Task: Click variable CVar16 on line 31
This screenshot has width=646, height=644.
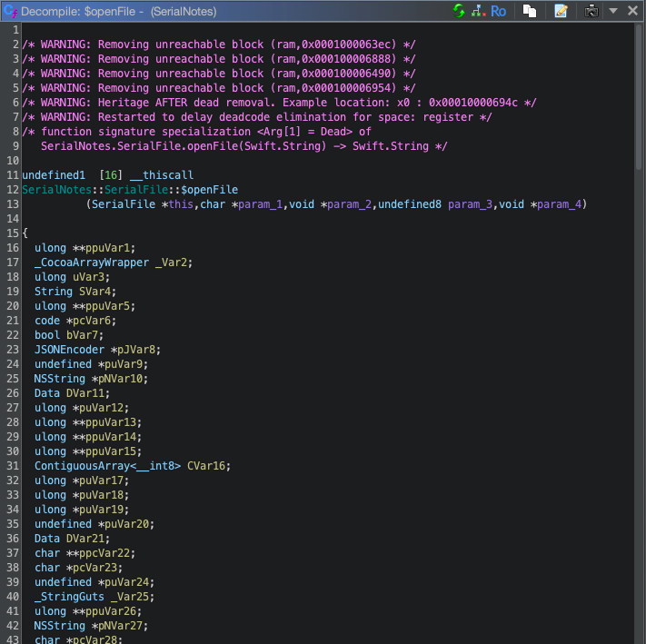Action: pos(208,465)
